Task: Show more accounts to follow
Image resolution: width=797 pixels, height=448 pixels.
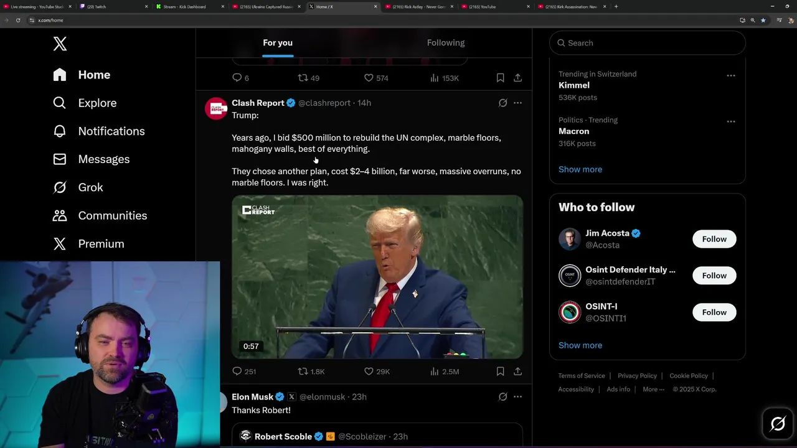Action: [x=580, y=345]
